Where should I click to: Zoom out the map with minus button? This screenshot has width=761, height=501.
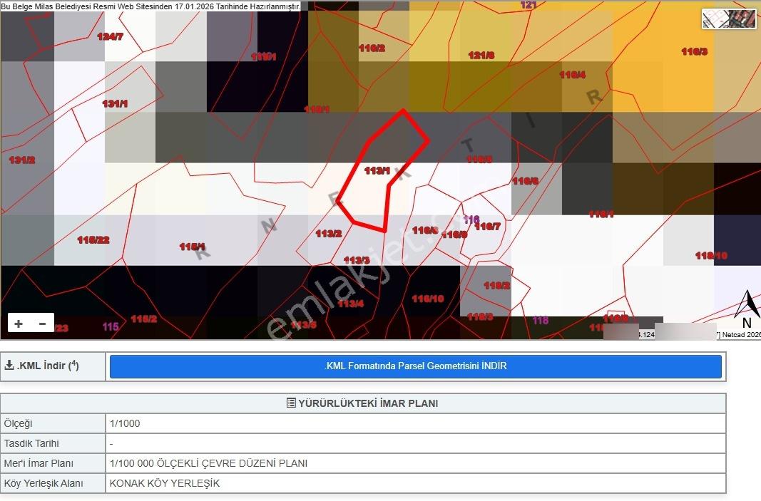pos(43,324)
